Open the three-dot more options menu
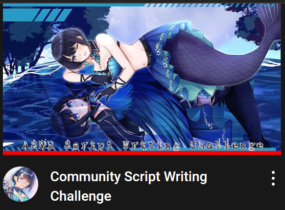 point(273,178)
